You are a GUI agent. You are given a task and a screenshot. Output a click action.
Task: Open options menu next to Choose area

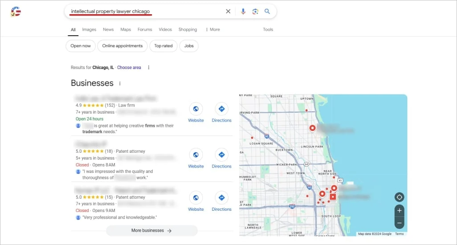click(x=149, y=67)
